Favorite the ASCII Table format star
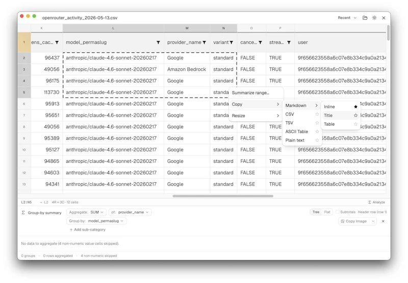 pos(317,131)
